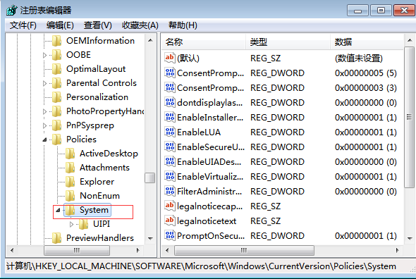The height and width of the screenshot is (279, 416).
Task: Expand the PhotoPropertyHandler node
Action: click(x=44, y=111)
